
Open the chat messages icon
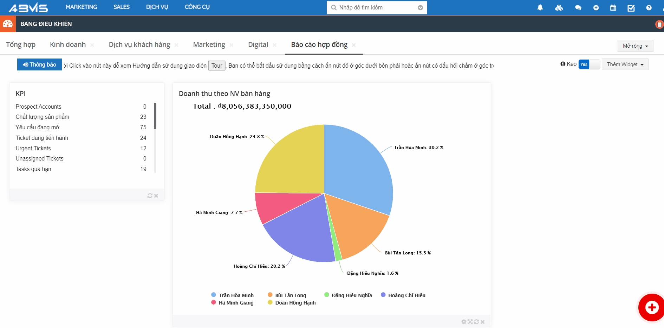coord(578,8)
